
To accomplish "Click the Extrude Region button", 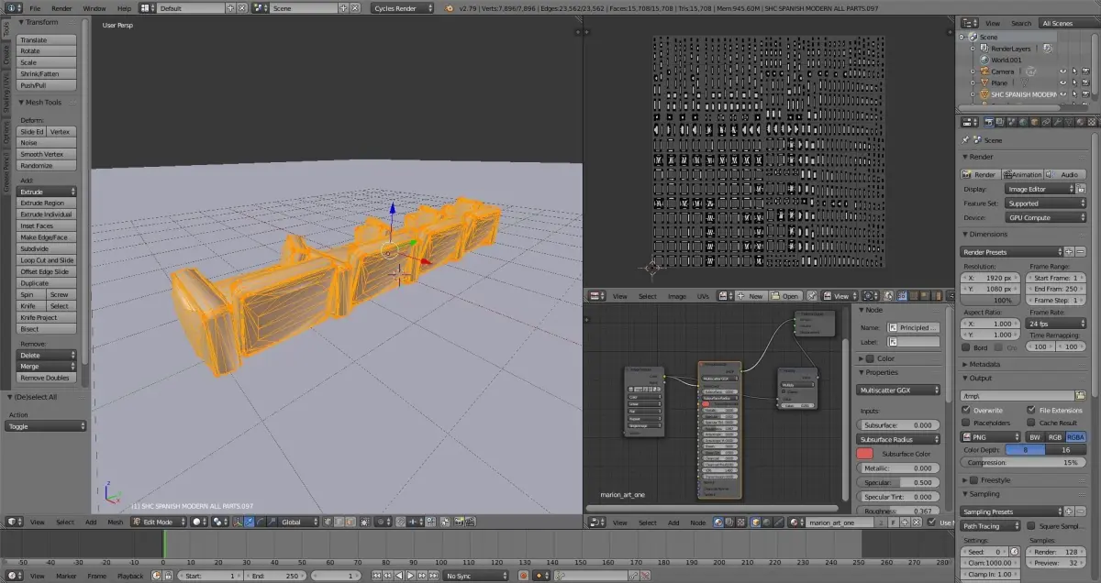I will coord(48,203).
